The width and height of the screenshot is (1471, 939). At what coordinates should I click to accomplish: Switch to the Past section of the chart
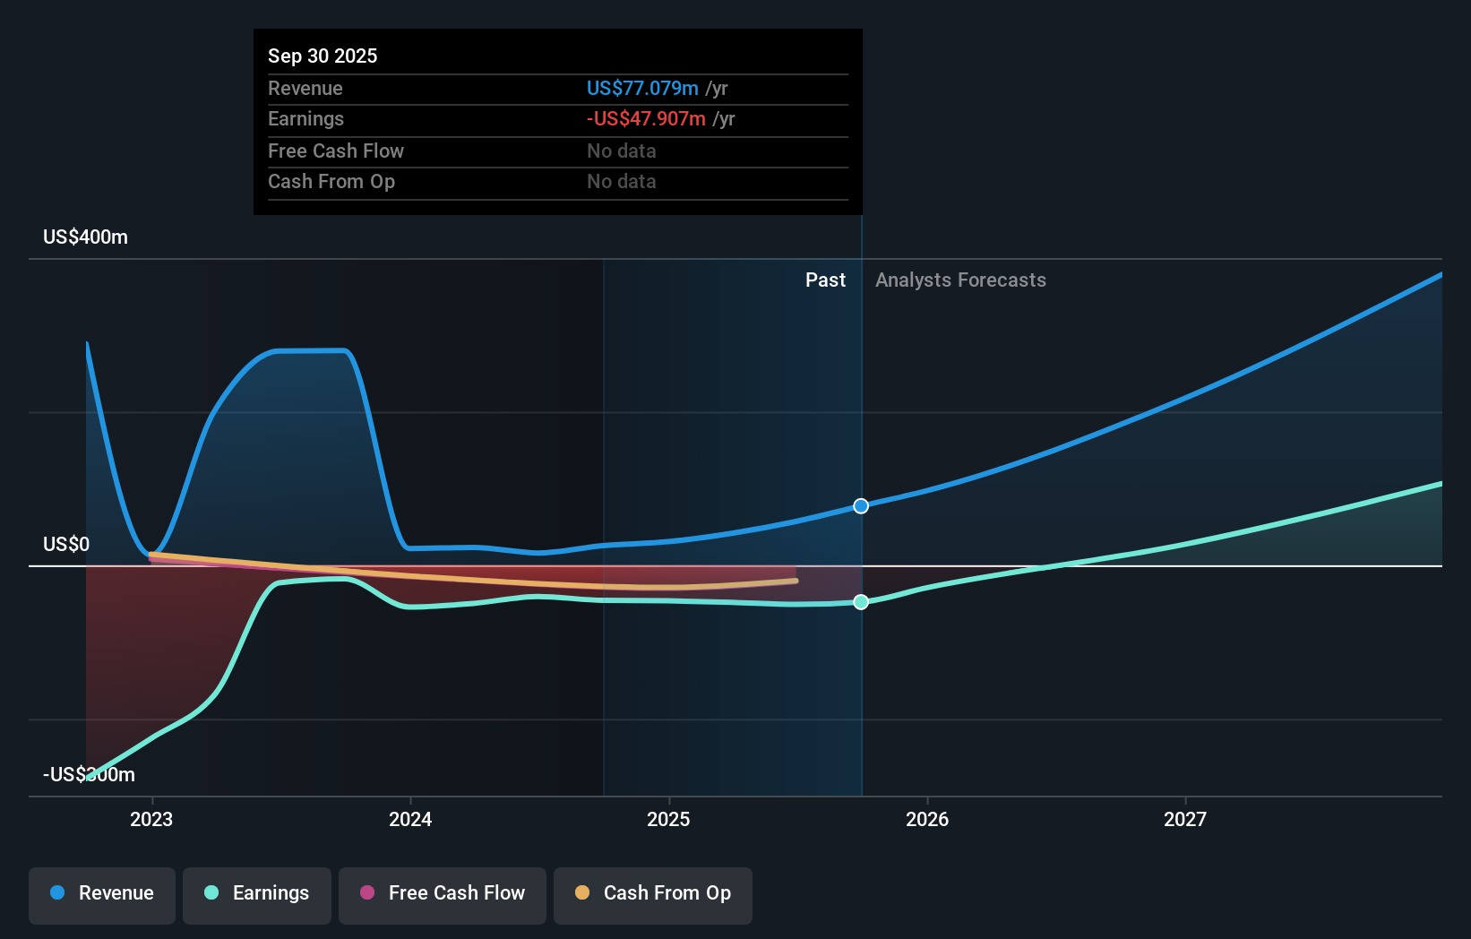click(825, 280)
